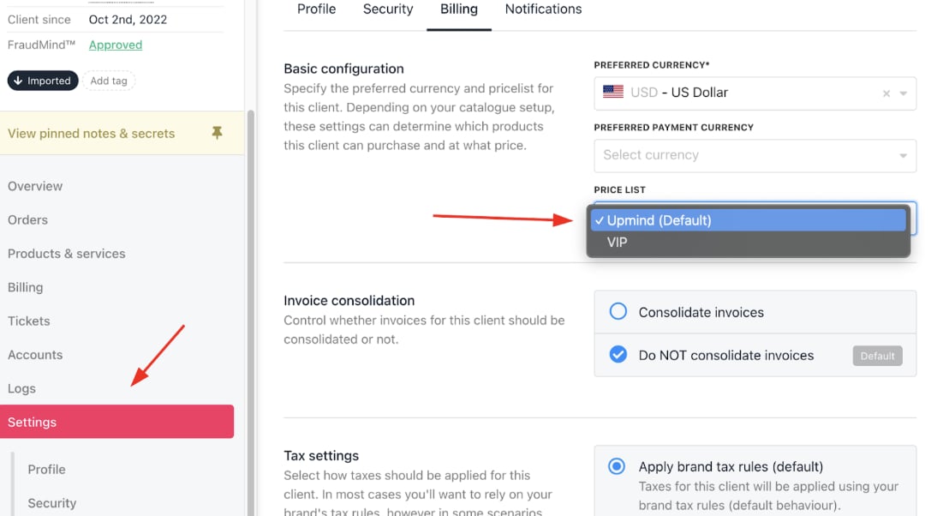
Task: Click the Approved FraudMind link
Action: coord(116,45)
